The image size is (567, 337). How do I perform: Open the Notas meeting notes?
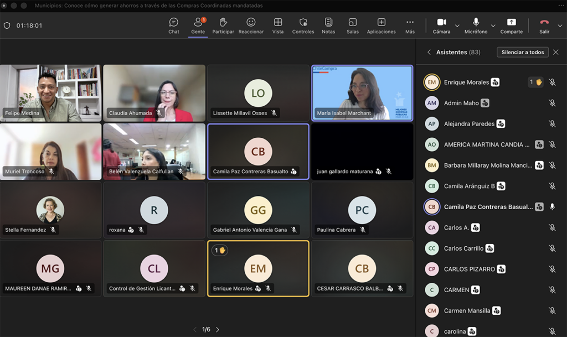[x=328, y=25]
